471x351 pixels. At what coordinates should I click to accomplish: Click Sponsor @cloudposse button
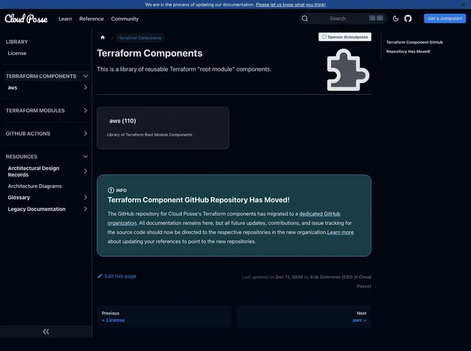point(345,37)
